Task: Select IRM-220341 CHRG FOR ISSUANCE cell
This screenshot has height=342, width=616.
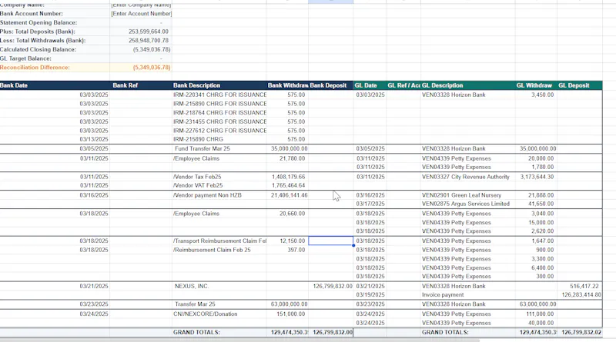Action: [x=219, y=95]
